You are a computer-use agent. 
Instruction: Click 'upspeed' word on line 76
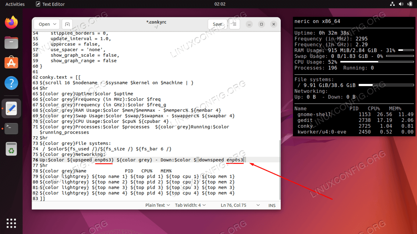[82, 160]
